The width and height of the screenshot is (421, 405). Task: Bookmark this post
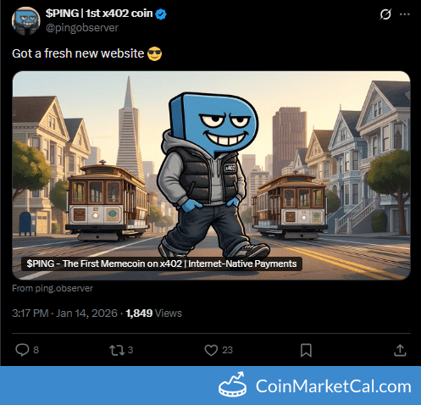(x=306, y=350)
